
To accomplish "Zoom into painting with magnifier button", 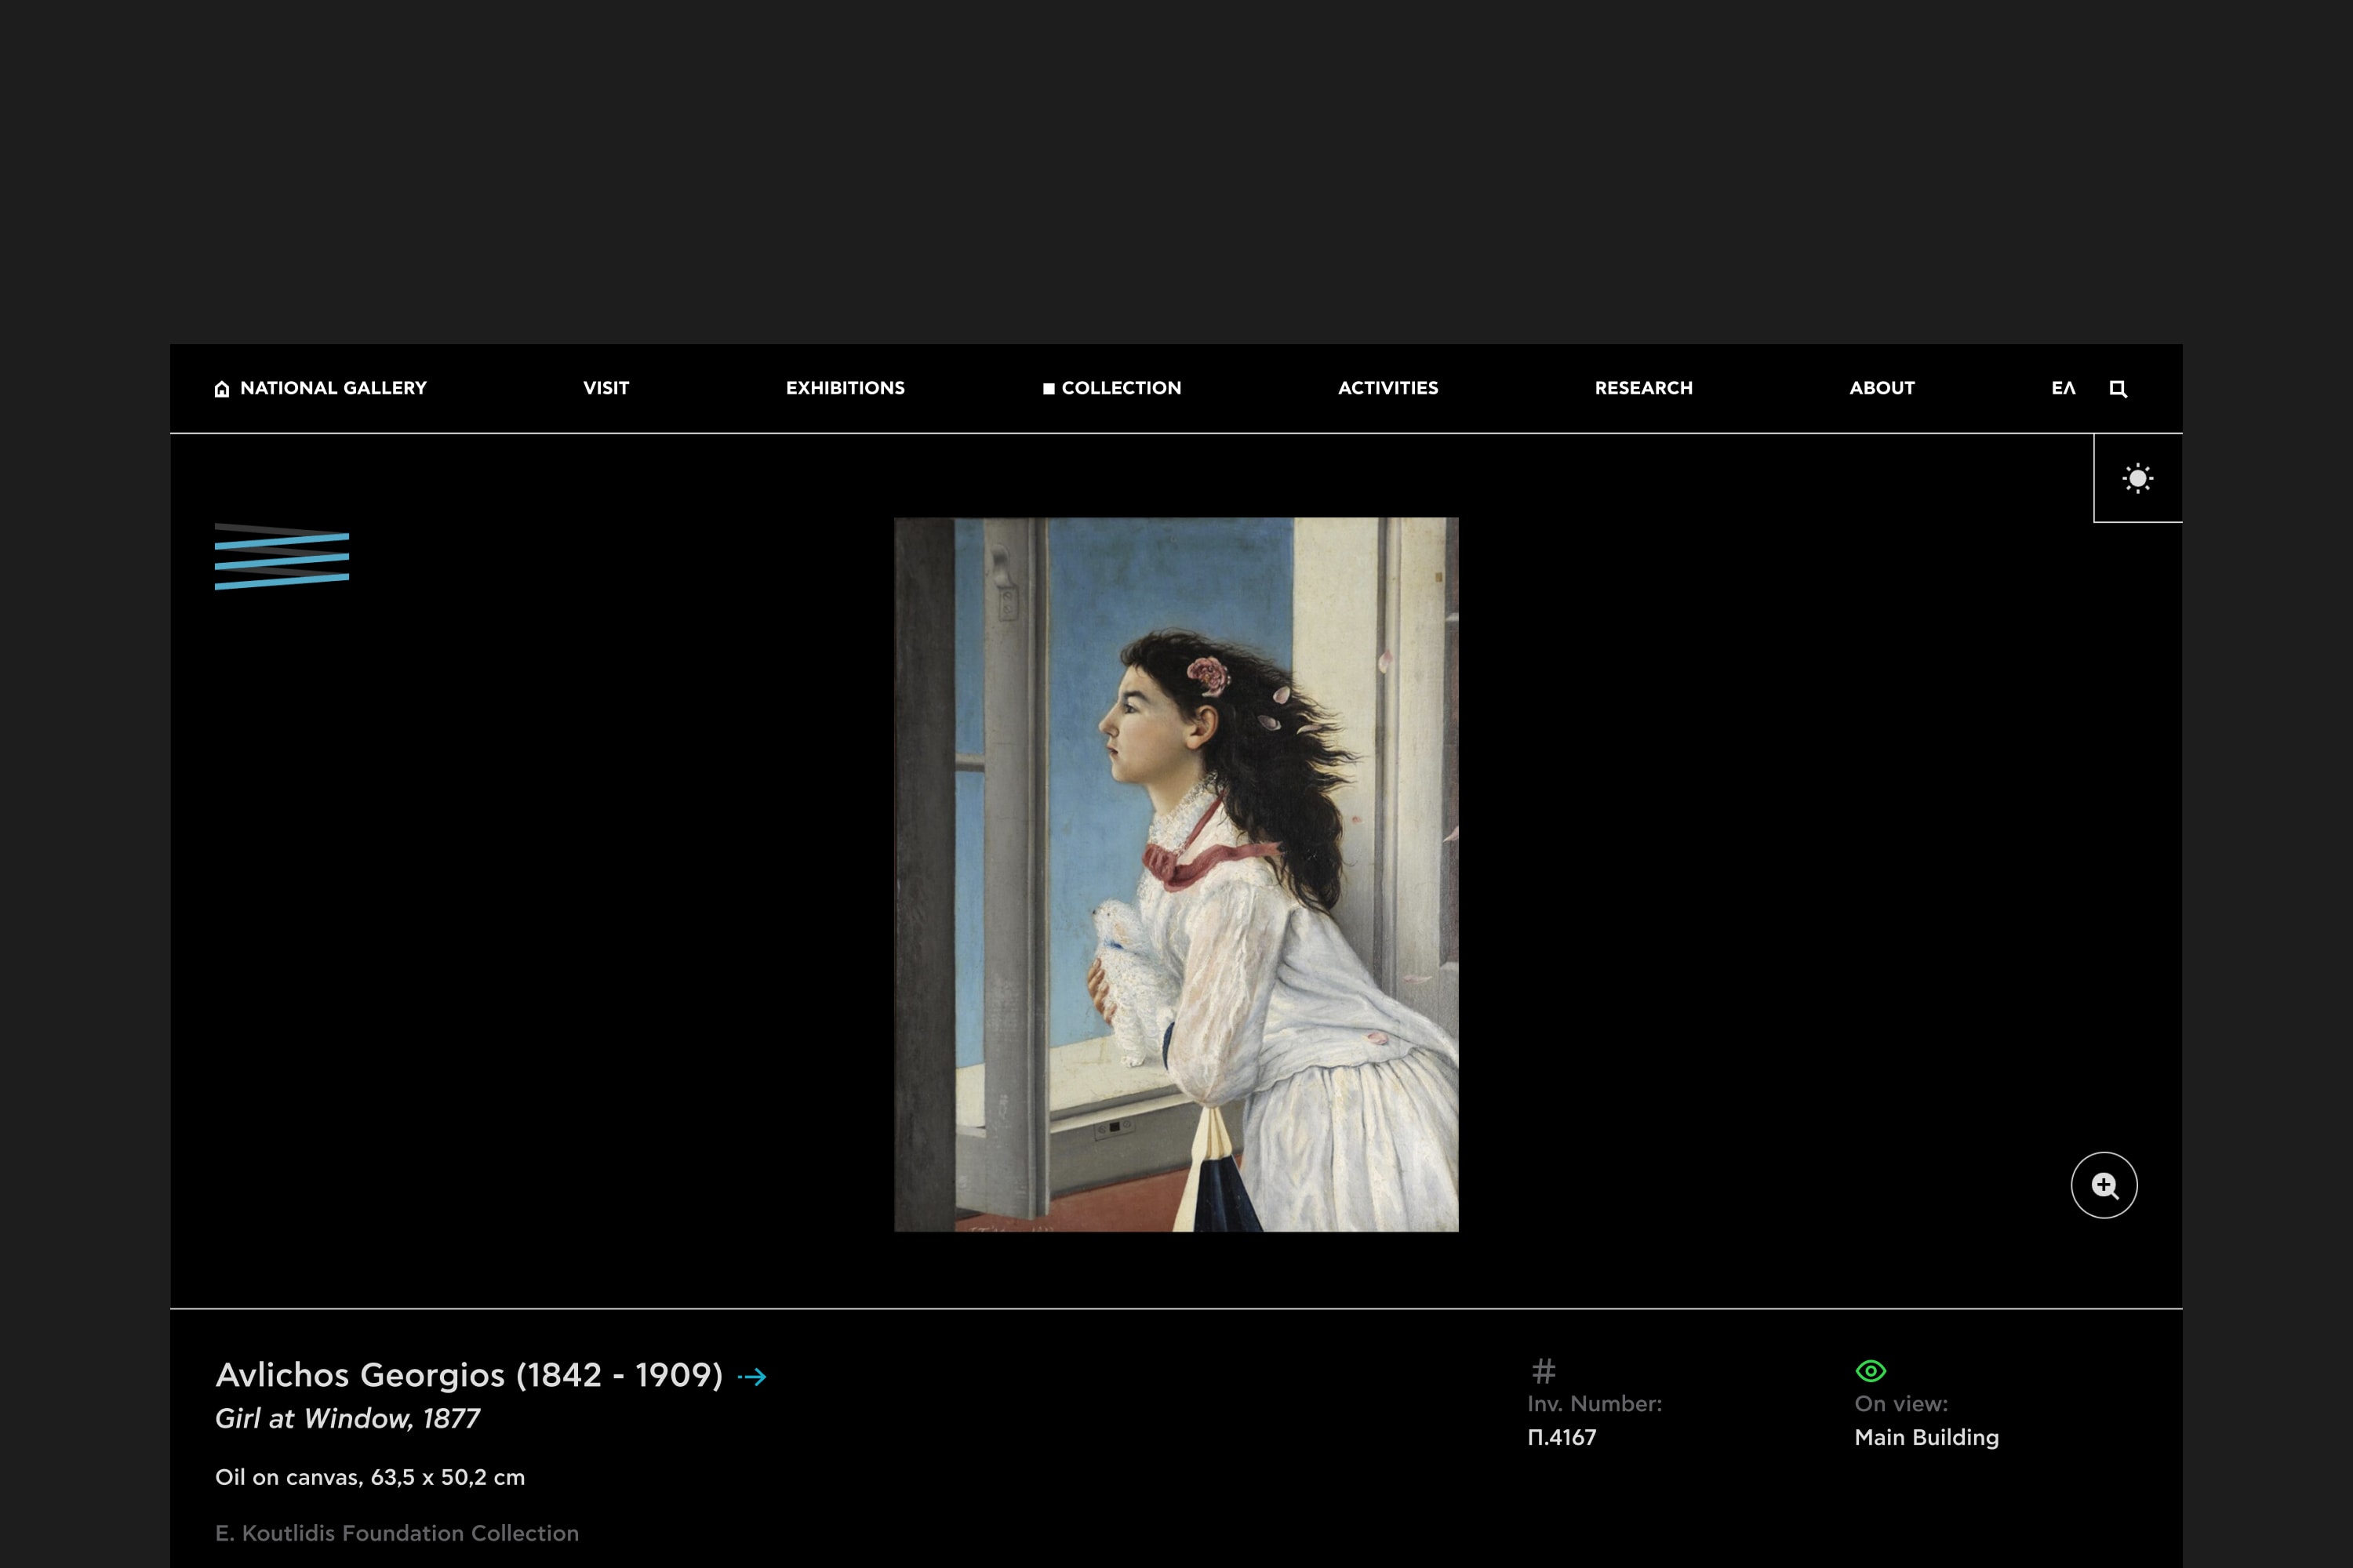I will [x=2104, y=1185].
